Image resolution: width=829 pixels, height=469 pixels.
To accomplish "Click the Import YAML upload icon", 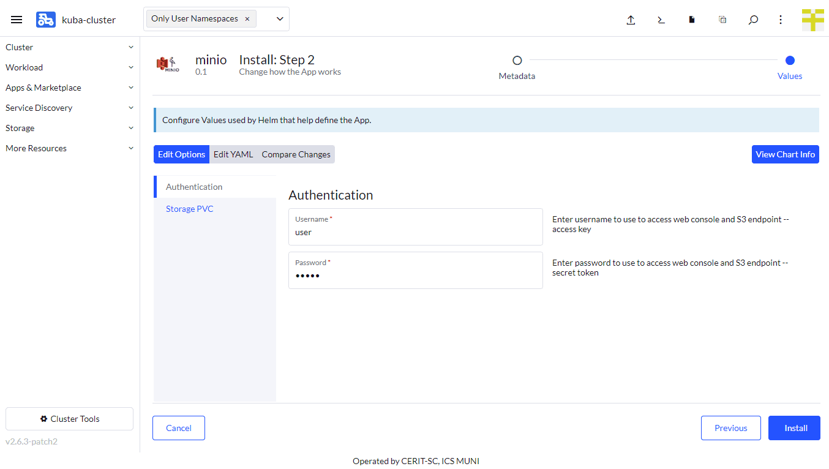I will (631, 20).
